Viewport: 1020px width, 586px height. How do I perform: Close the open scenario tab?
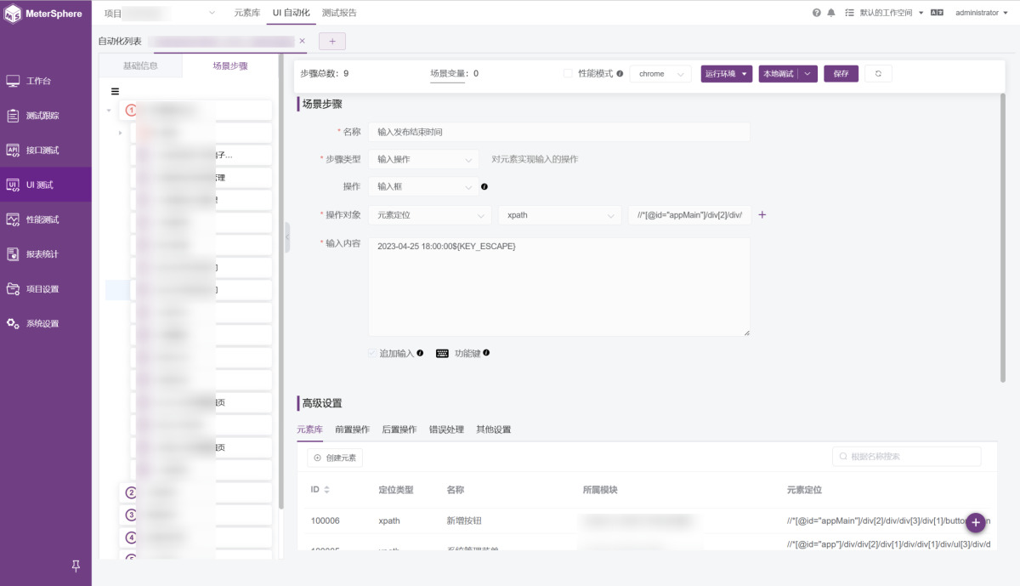302,41
